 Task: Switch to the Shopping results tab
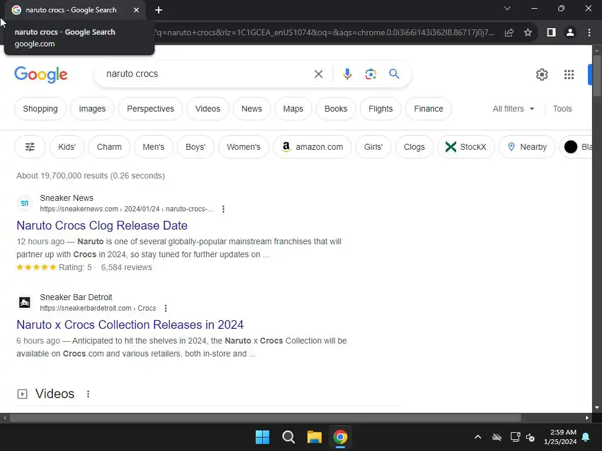[x=41, y=109]
